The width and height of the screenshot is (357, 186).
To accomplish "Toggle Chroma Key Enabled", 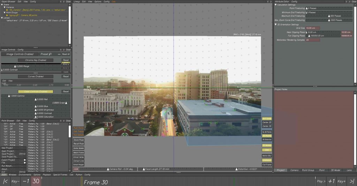I will point(35,60).
